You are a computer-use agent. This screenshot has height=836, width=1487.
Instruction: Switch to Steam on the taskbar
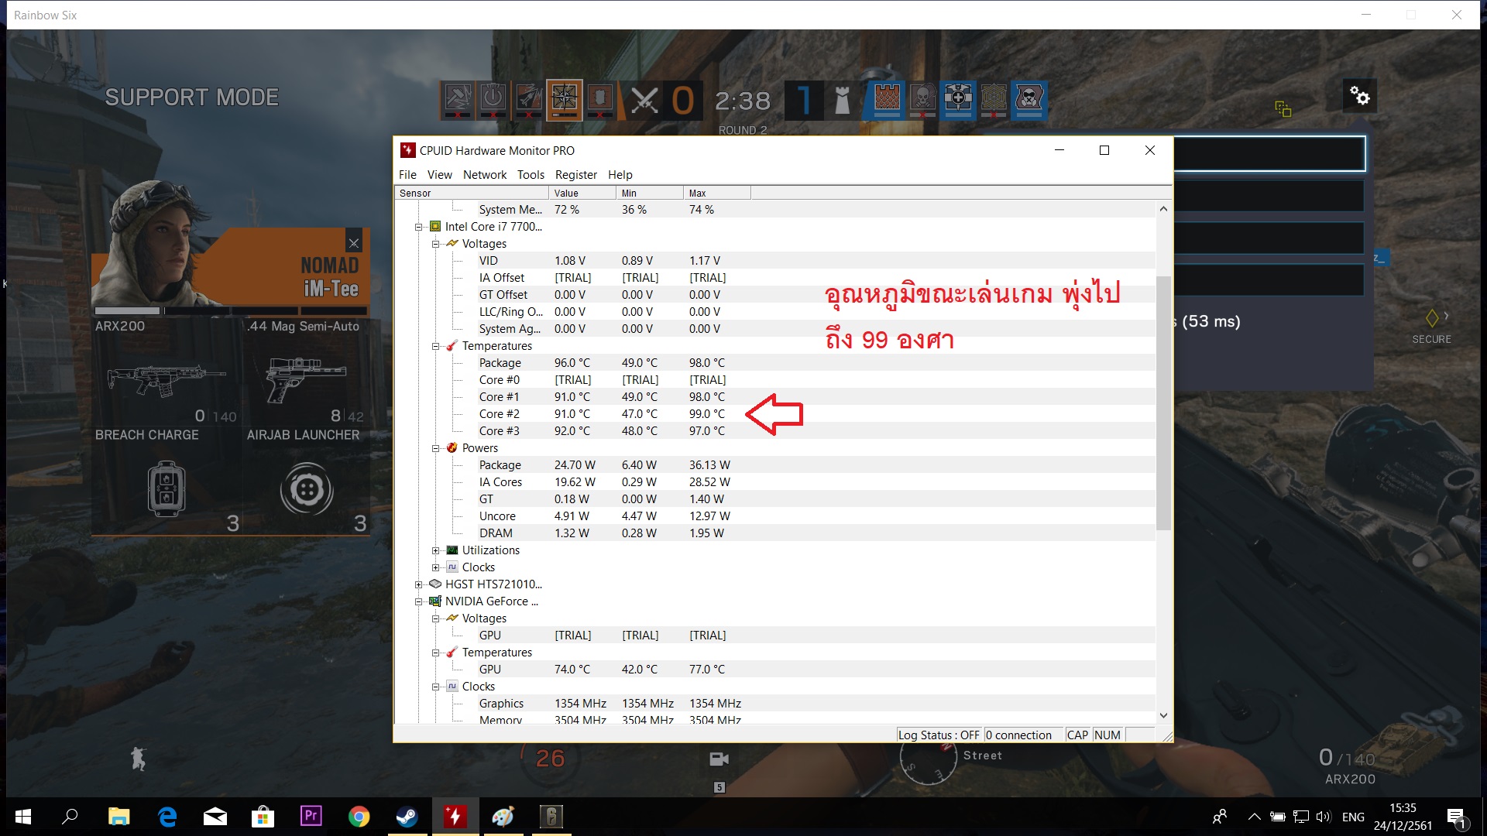click(407, 817)
